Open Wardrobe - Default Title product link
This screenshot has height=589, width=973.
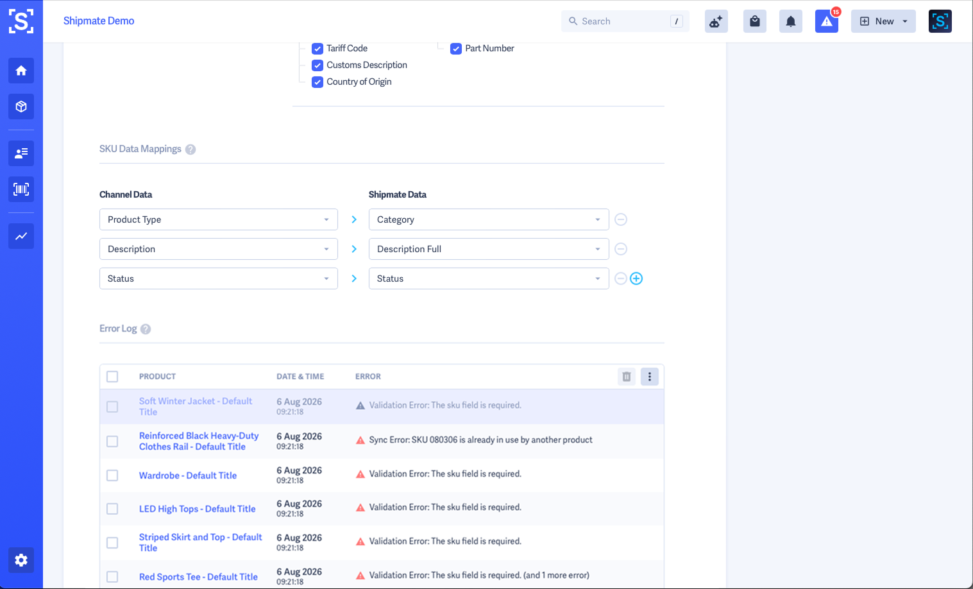pos(188,475)
